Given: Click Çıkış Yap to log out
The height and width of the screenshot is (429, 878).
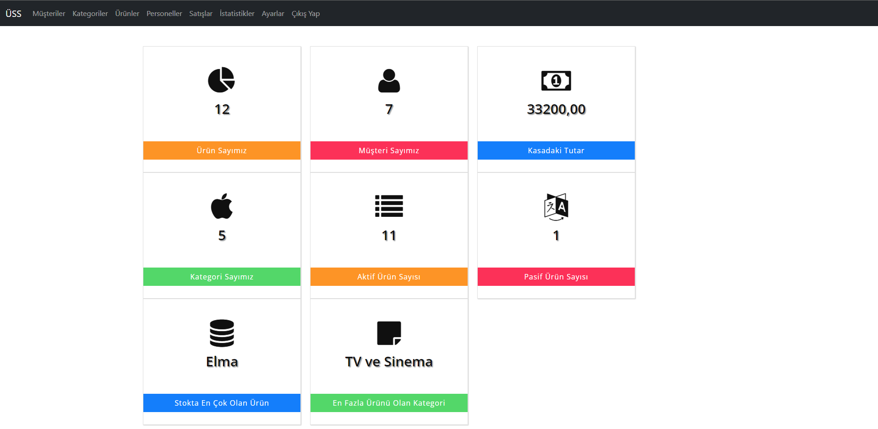Looking at the screenshot, I should [305, 13].
